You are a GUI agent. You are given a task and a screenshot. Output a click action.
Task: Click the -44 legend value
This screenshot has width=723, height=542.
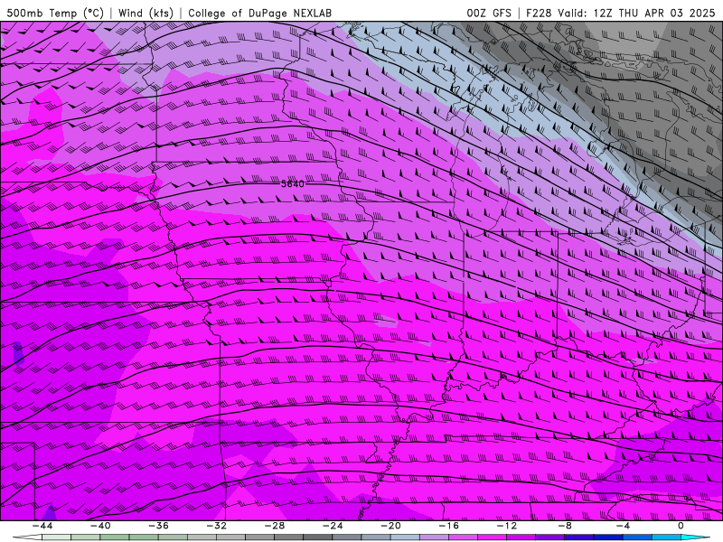[x=42, y=526]
